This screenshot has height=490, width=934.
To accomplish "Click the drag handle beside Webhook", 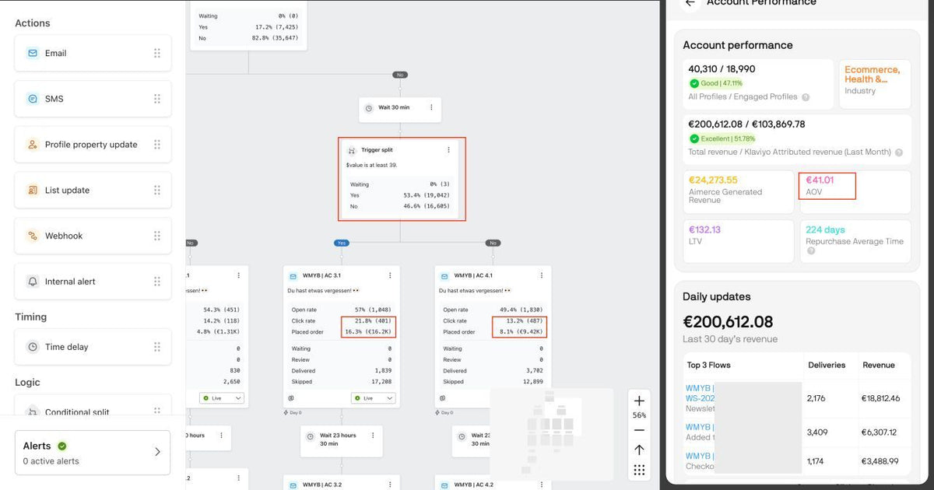I will click(157, 236).
